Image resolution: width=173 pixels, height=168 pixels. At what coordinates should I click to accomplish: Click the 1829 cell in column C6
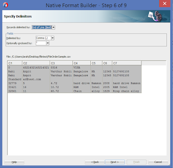pos(107,91)
